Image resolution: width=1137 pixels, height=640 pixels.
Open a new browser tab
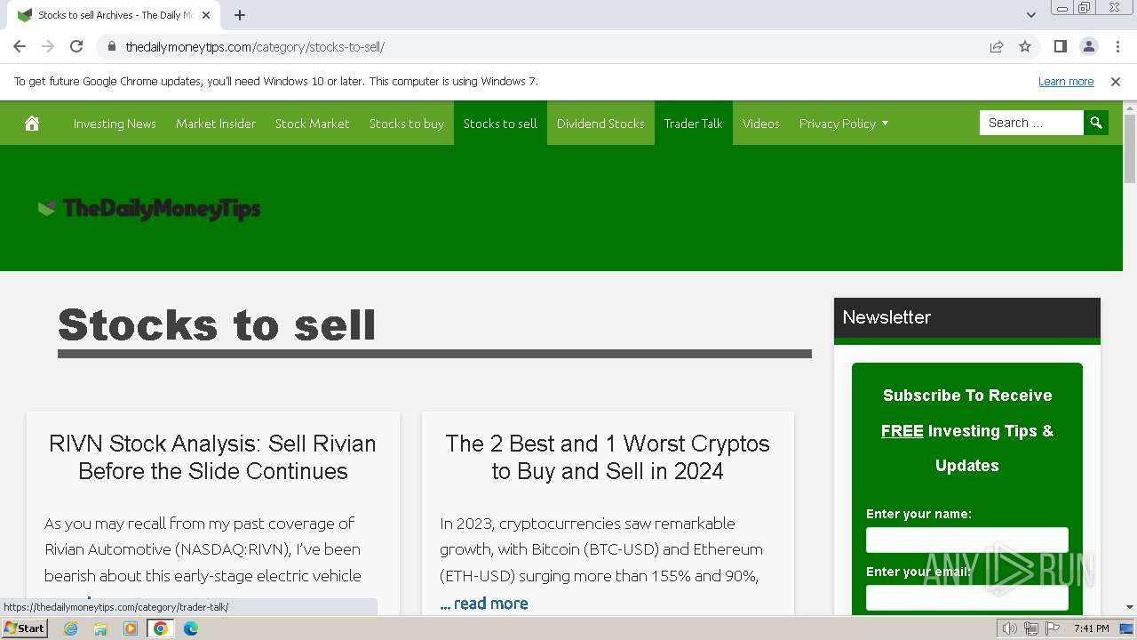[x=240, y=15]
